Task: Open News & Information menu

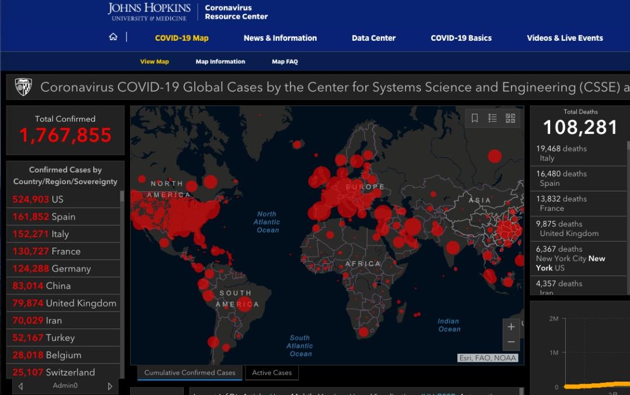Action: tap(280, 38)
